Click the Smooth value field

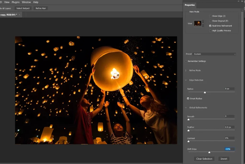(229, 116)
